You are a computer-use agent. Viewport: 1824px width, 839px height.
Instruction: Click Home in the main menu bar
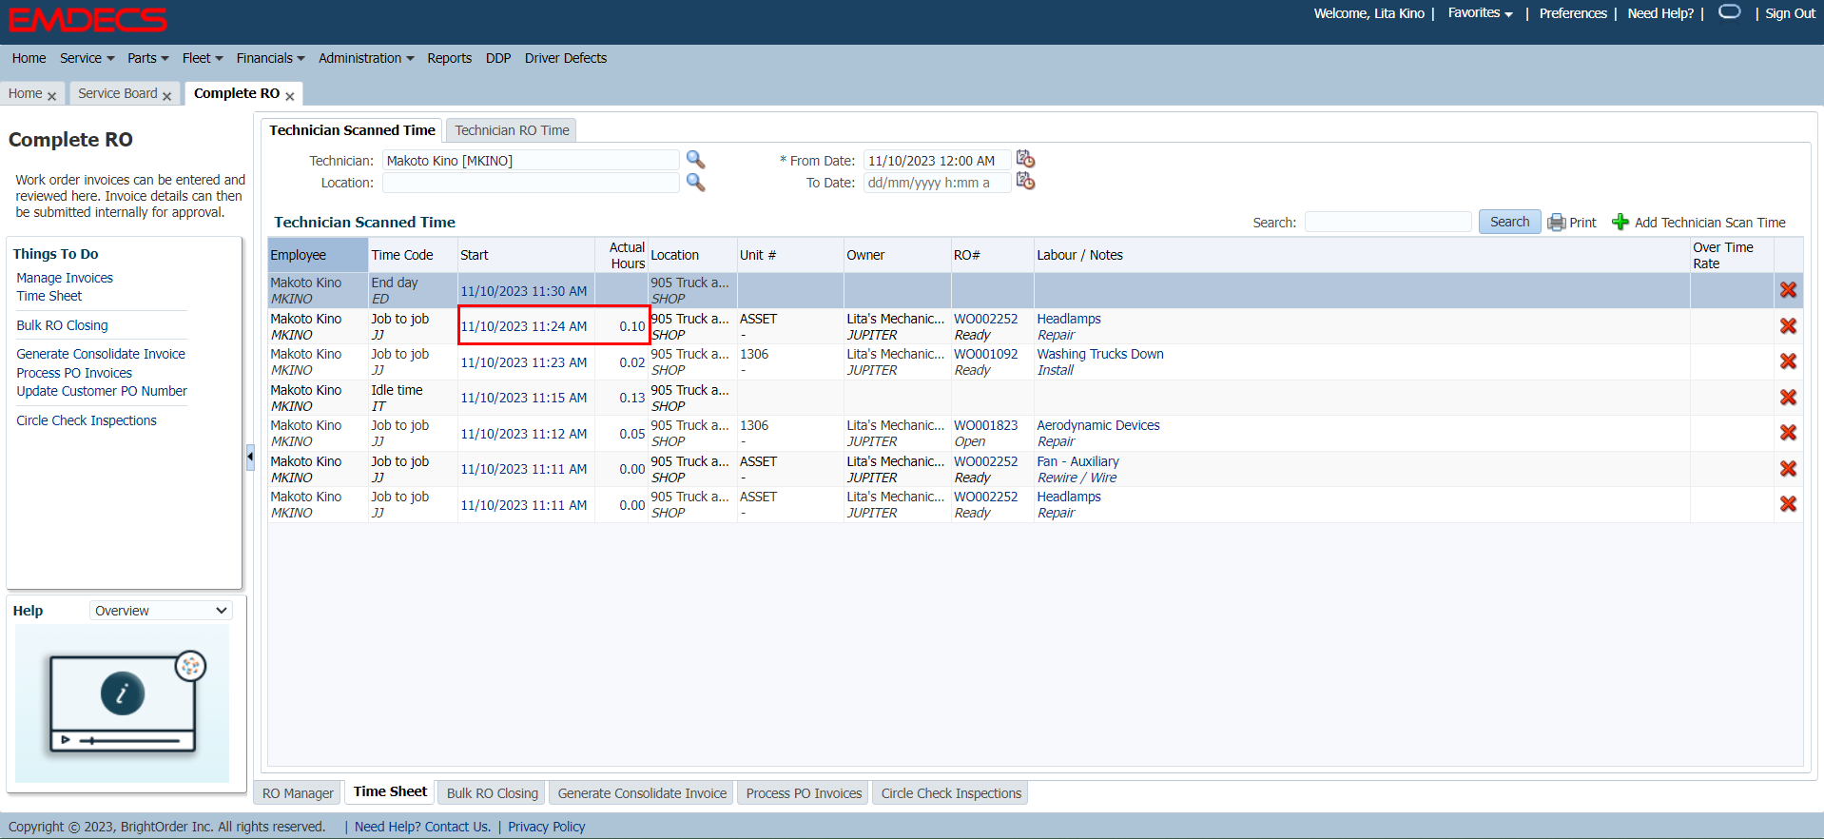click(x=29, y=58)
